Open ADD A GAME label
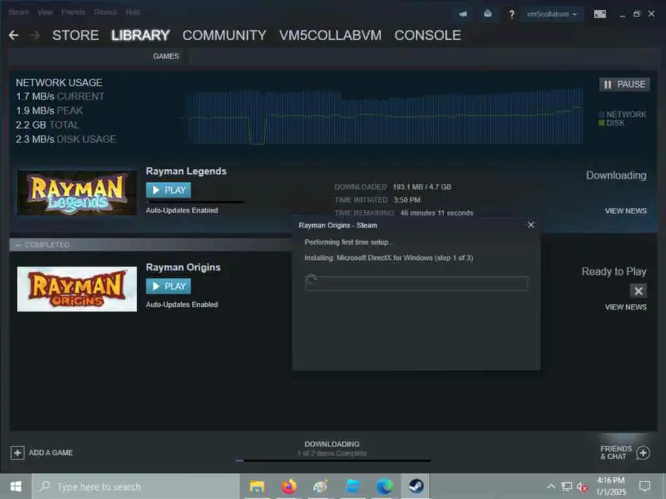This screenshot has height=499, width=666. tap(51, 453)
